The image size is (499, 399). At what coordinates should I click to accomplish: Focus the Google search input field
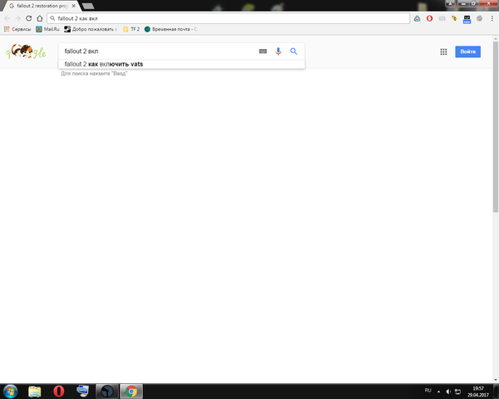(x=159, y=52)
